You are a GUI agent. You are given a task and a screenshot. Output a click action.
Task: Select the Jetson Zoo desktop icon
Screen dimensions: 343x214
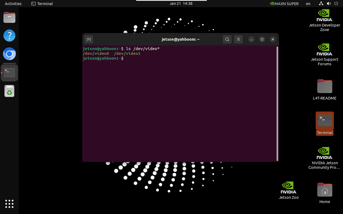pyautogui.click(x=289, y=190)
